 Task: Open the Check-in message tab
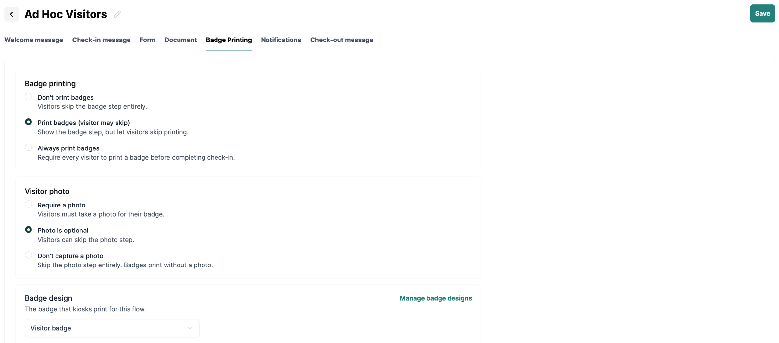click(101, 40)
